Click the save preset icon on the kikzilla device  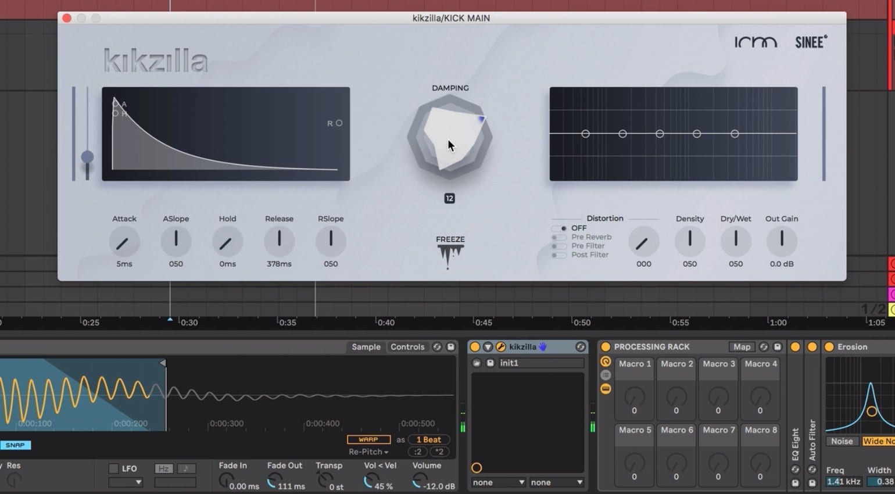click(x=491, y=362)
